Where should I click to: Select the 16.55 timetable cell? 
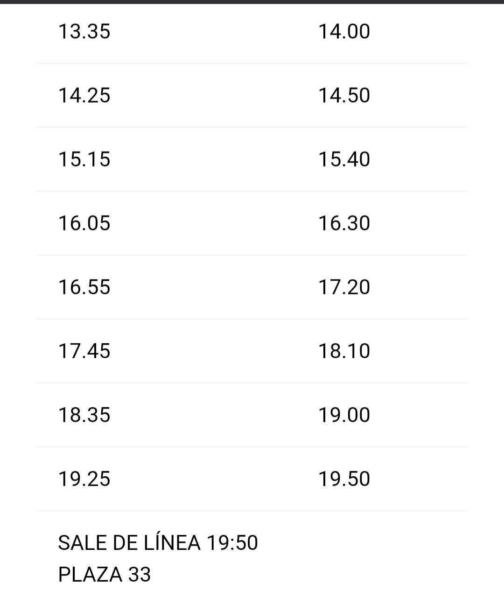click(84, 287)
